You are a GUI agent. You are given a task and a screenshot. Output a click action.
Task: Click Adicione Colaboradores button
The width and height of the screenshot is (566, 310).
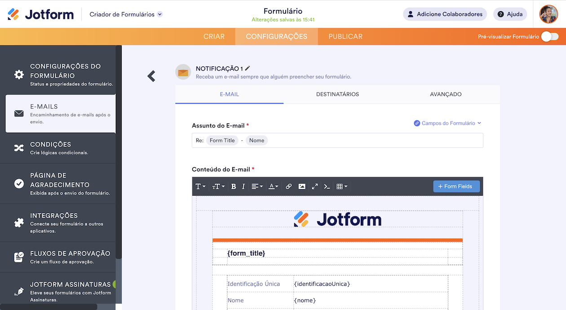[x=445, y=14]
